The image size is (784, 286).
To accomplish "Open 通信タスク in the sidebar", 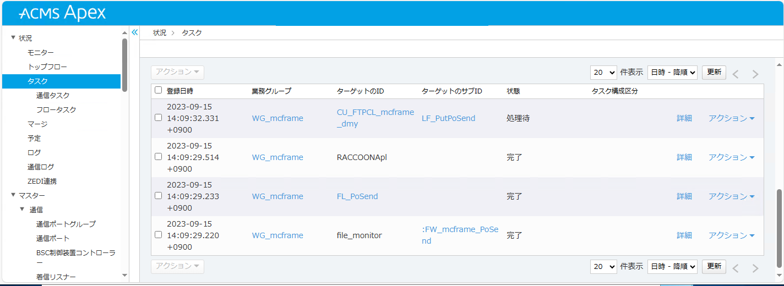I will [53, 96].
